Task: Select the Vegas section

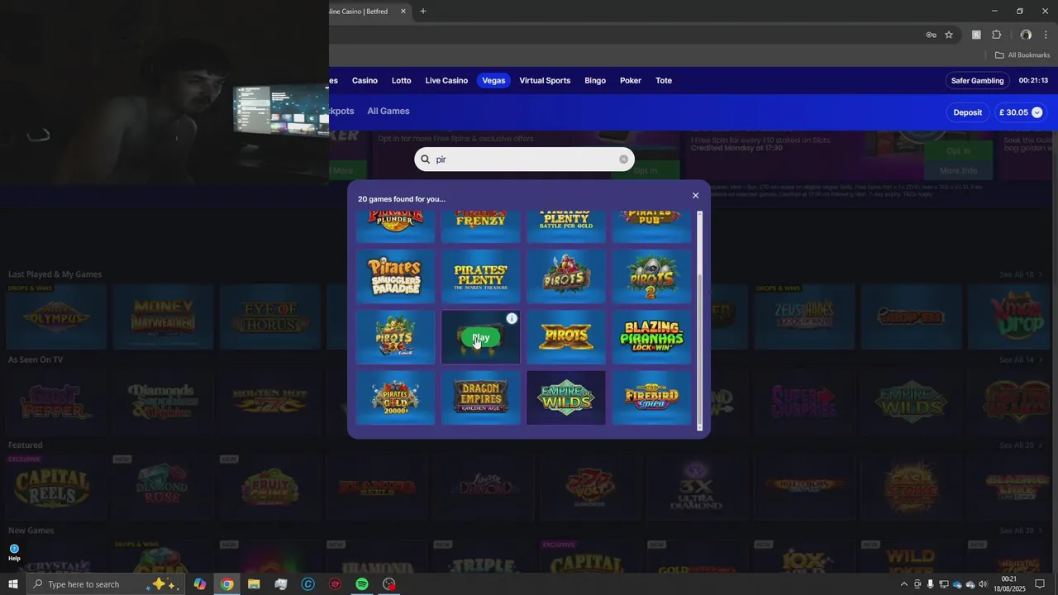Action: [x=493, y=80]
